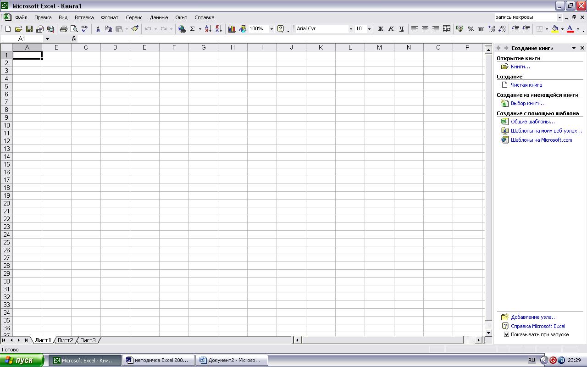587x367 pixels.
Task: Apply the yellow fill color bucket
Action: pyautogui.click(x=555, y=28)
